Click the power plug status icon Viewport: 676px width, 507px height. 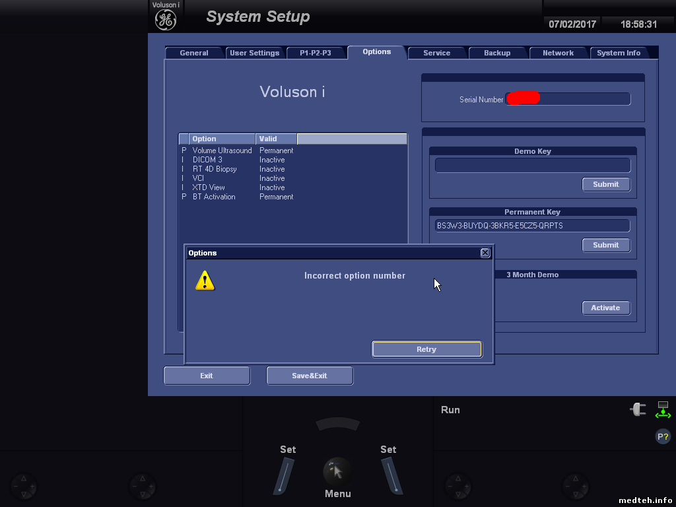pyautogui.click(x=638, y=409)
